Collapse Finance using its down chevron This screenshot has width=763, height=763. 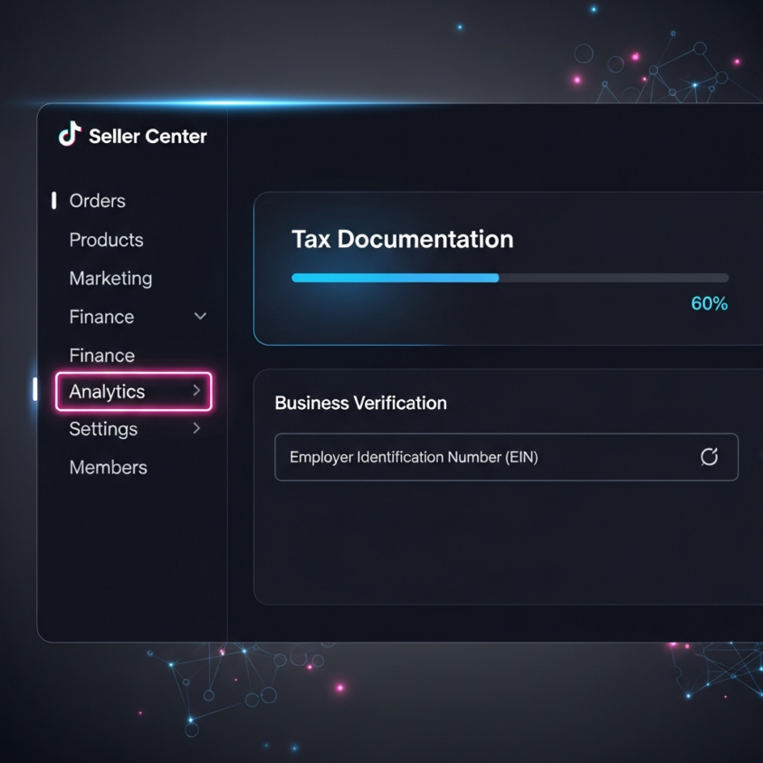click(200, 316)
